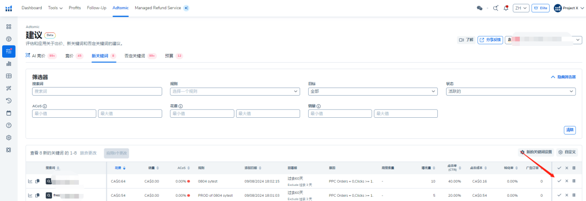Open the dashboard grid icon in sidebar
This screenshot has height=201, width=586.
pos(9,26)
